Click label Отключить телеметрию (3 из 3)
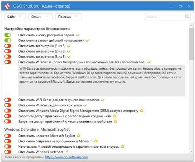 click(x=42, y=57)
